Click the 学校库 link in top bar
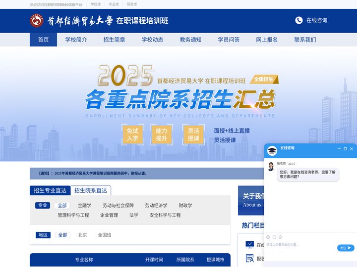Viewport: 357px width, 267px height. tap(96, 4)
